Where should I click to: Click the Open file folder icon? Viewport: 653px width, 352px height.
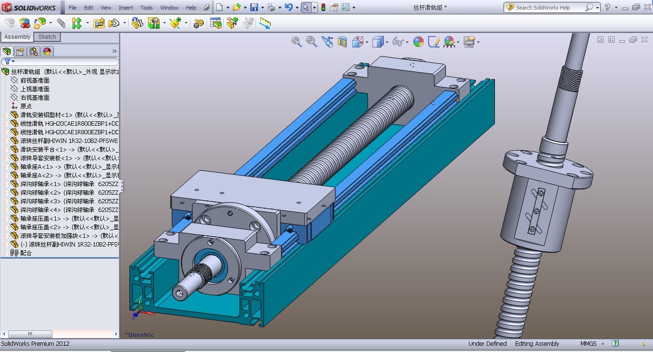[x=236, y=7]
